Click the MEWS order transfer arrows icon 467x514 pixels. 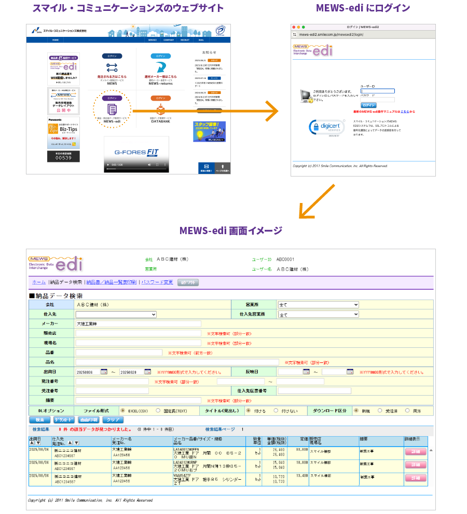click(112, 67)
